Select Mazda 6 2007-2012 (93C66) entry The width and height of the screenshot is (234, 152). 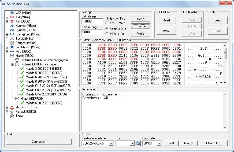point(44,103)
